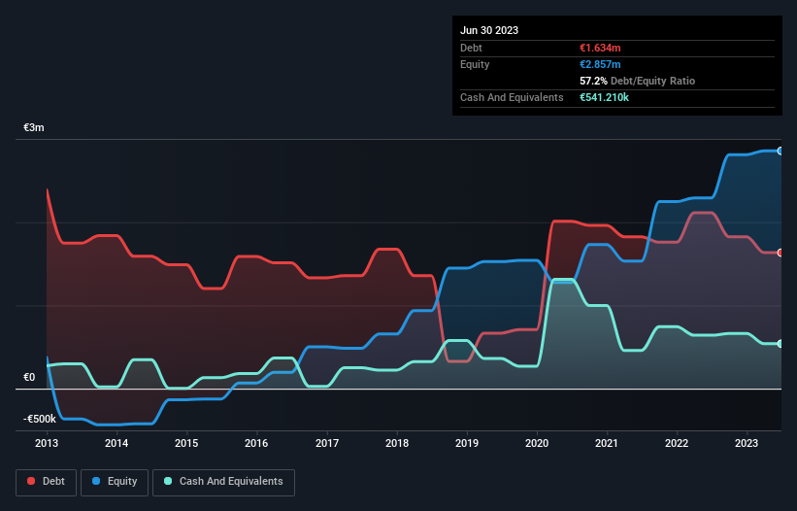Screen dimensions: 797x511
Task: Click the red Debt legend dot
Action: pyautogui.click(x=31, y=481)
